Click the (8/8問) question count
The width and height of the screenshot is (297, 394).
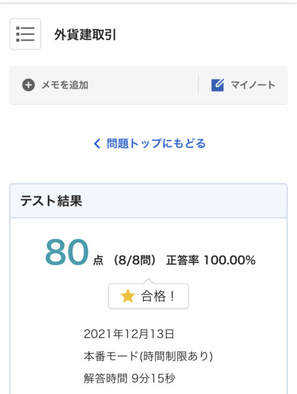coord(135,260)
